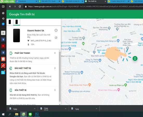This screenshot has width=143, height=117.
Task: Open Photoshop from the Windows taskbar
Action: point(37,114)
